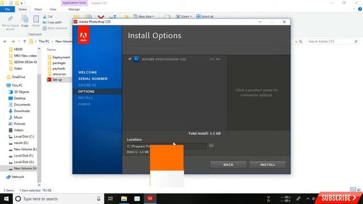Click the INSTALL button in the installer
Image resolution: width=363 pixels, height=204 pixels.
267,165
